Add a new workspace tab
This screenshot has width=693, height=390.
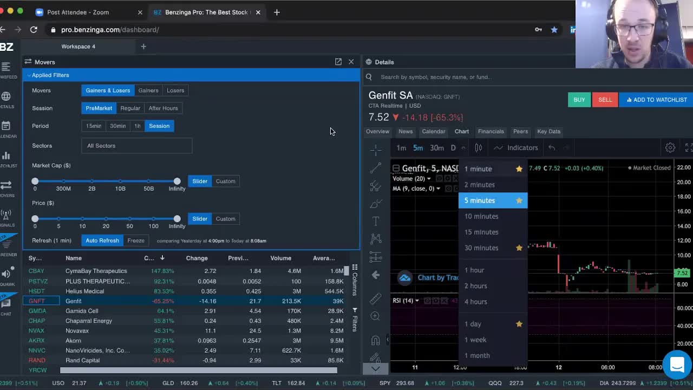[143, 47]
